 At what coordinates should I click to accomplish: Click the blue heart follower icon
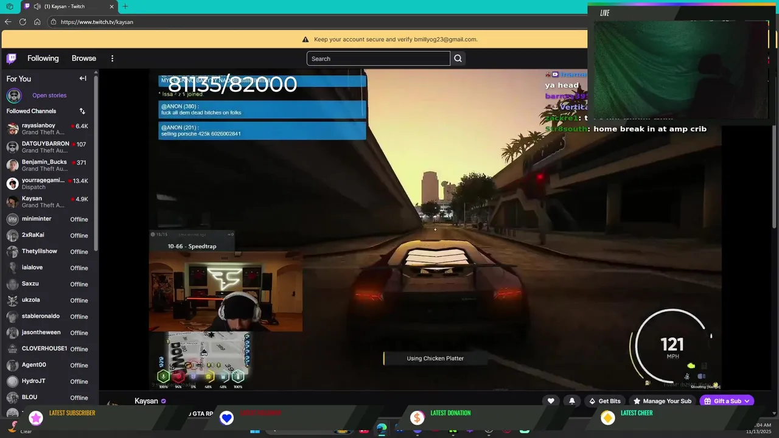click(x=226, y=417)
